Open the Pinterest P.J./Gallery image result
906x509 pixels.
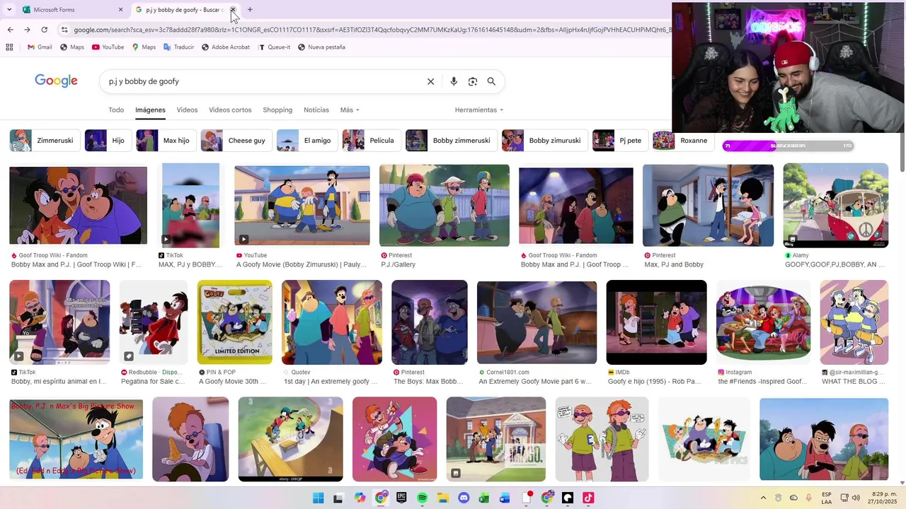pyautogui.click(x=445, y=205)
